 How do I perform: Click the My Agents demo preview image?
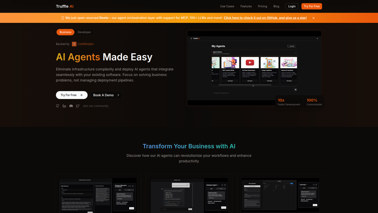254,68
